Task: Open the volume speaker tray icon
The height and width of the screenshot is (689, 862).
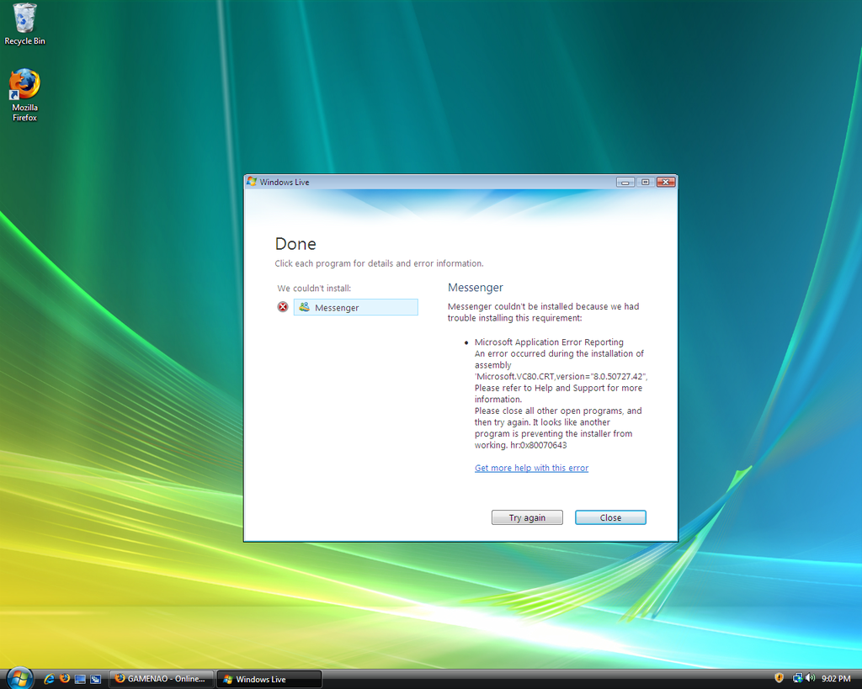Action: click(811, 679)
